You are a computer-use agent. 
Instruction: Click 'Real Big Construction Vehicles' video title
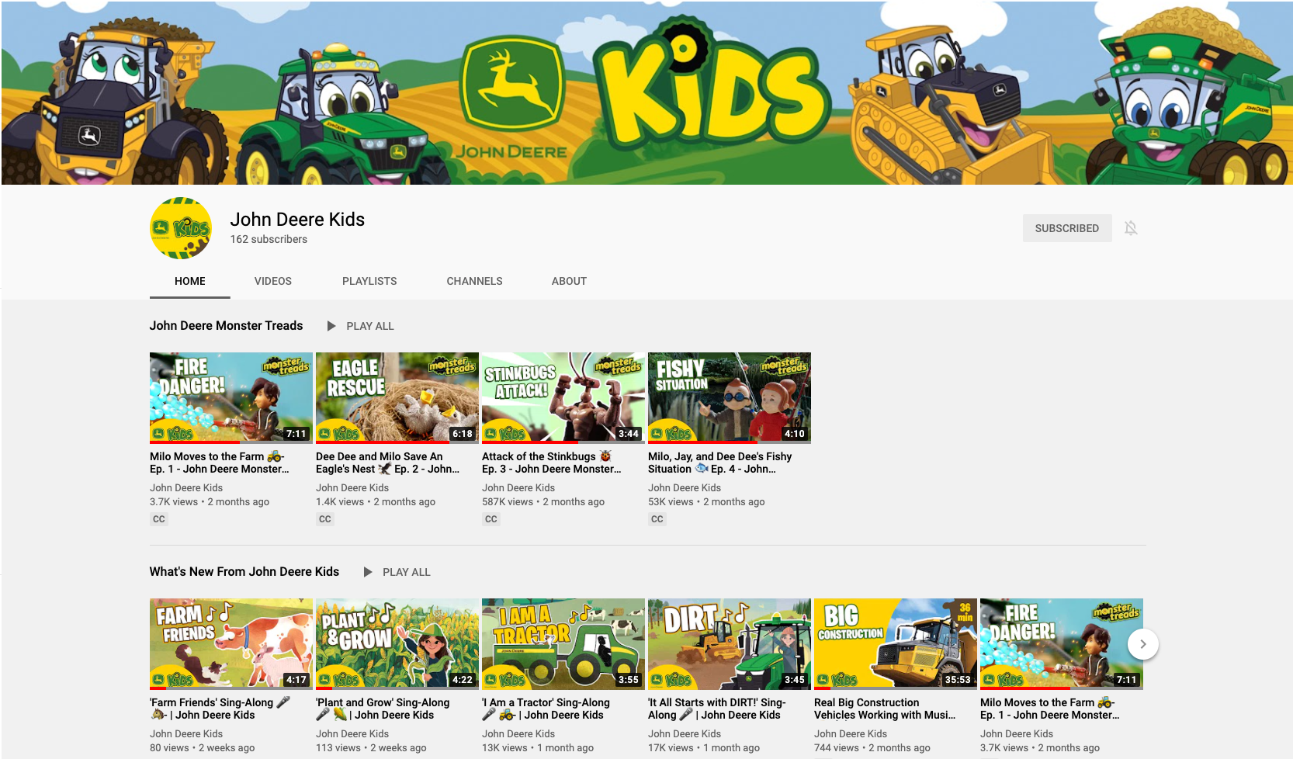[x=885, y=709]
